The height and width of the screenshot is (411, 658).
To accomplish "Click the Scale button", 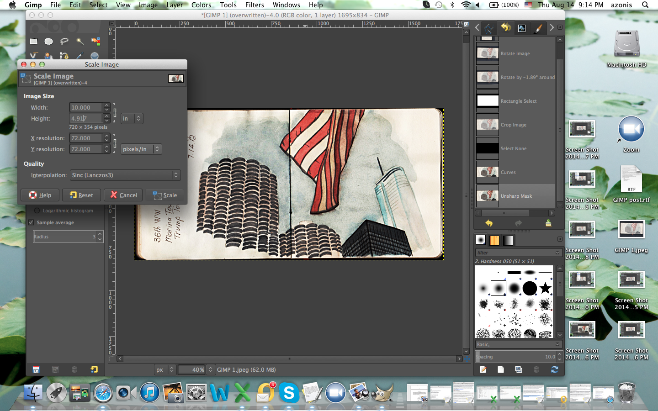I will click(x=165, y=195).
